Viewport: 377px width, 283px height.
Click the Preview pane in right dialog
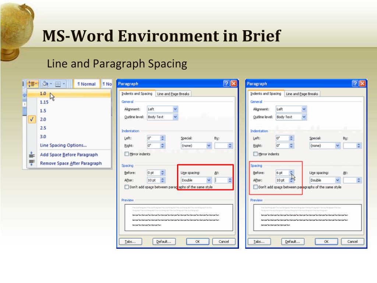tap(307, 217)
